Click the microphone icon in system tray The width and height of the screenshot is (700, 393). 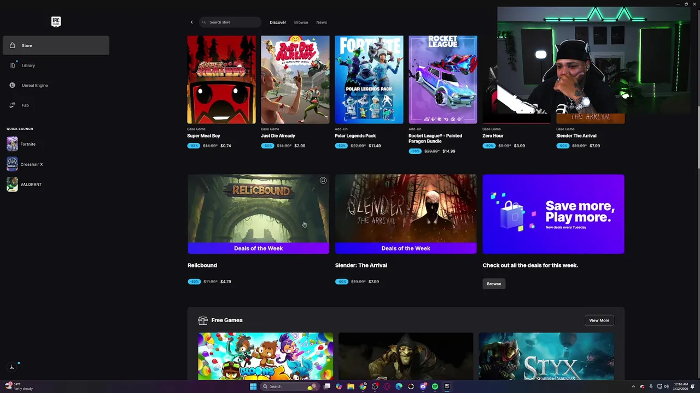click(651, 386)
